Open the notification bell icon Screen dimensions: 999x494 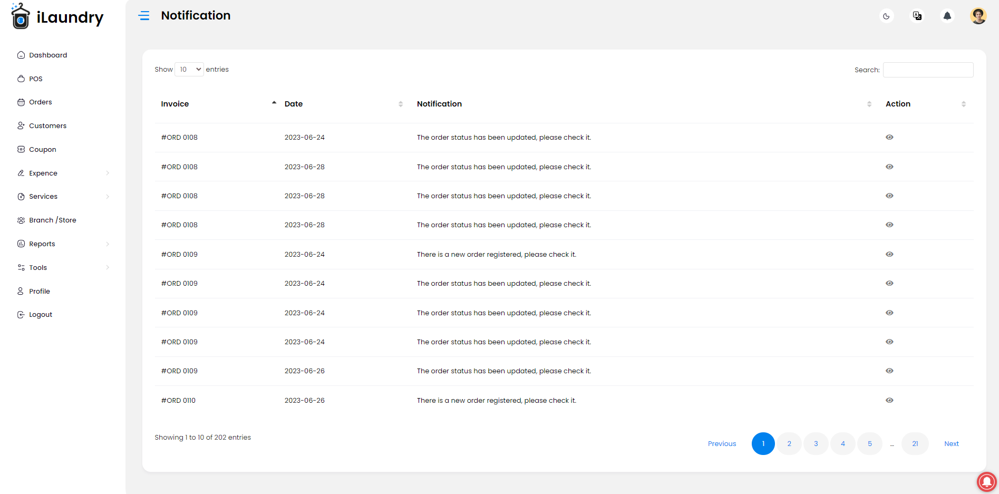point(947,16)
